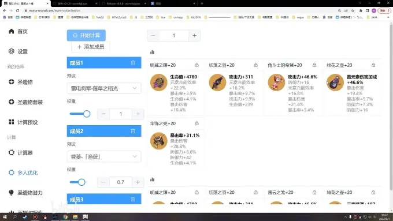Viewport: 393px width, 221px height.
Task: Toggle lock on 角斗士的希冀+20 artifact
Action: (x=314, y=65)
